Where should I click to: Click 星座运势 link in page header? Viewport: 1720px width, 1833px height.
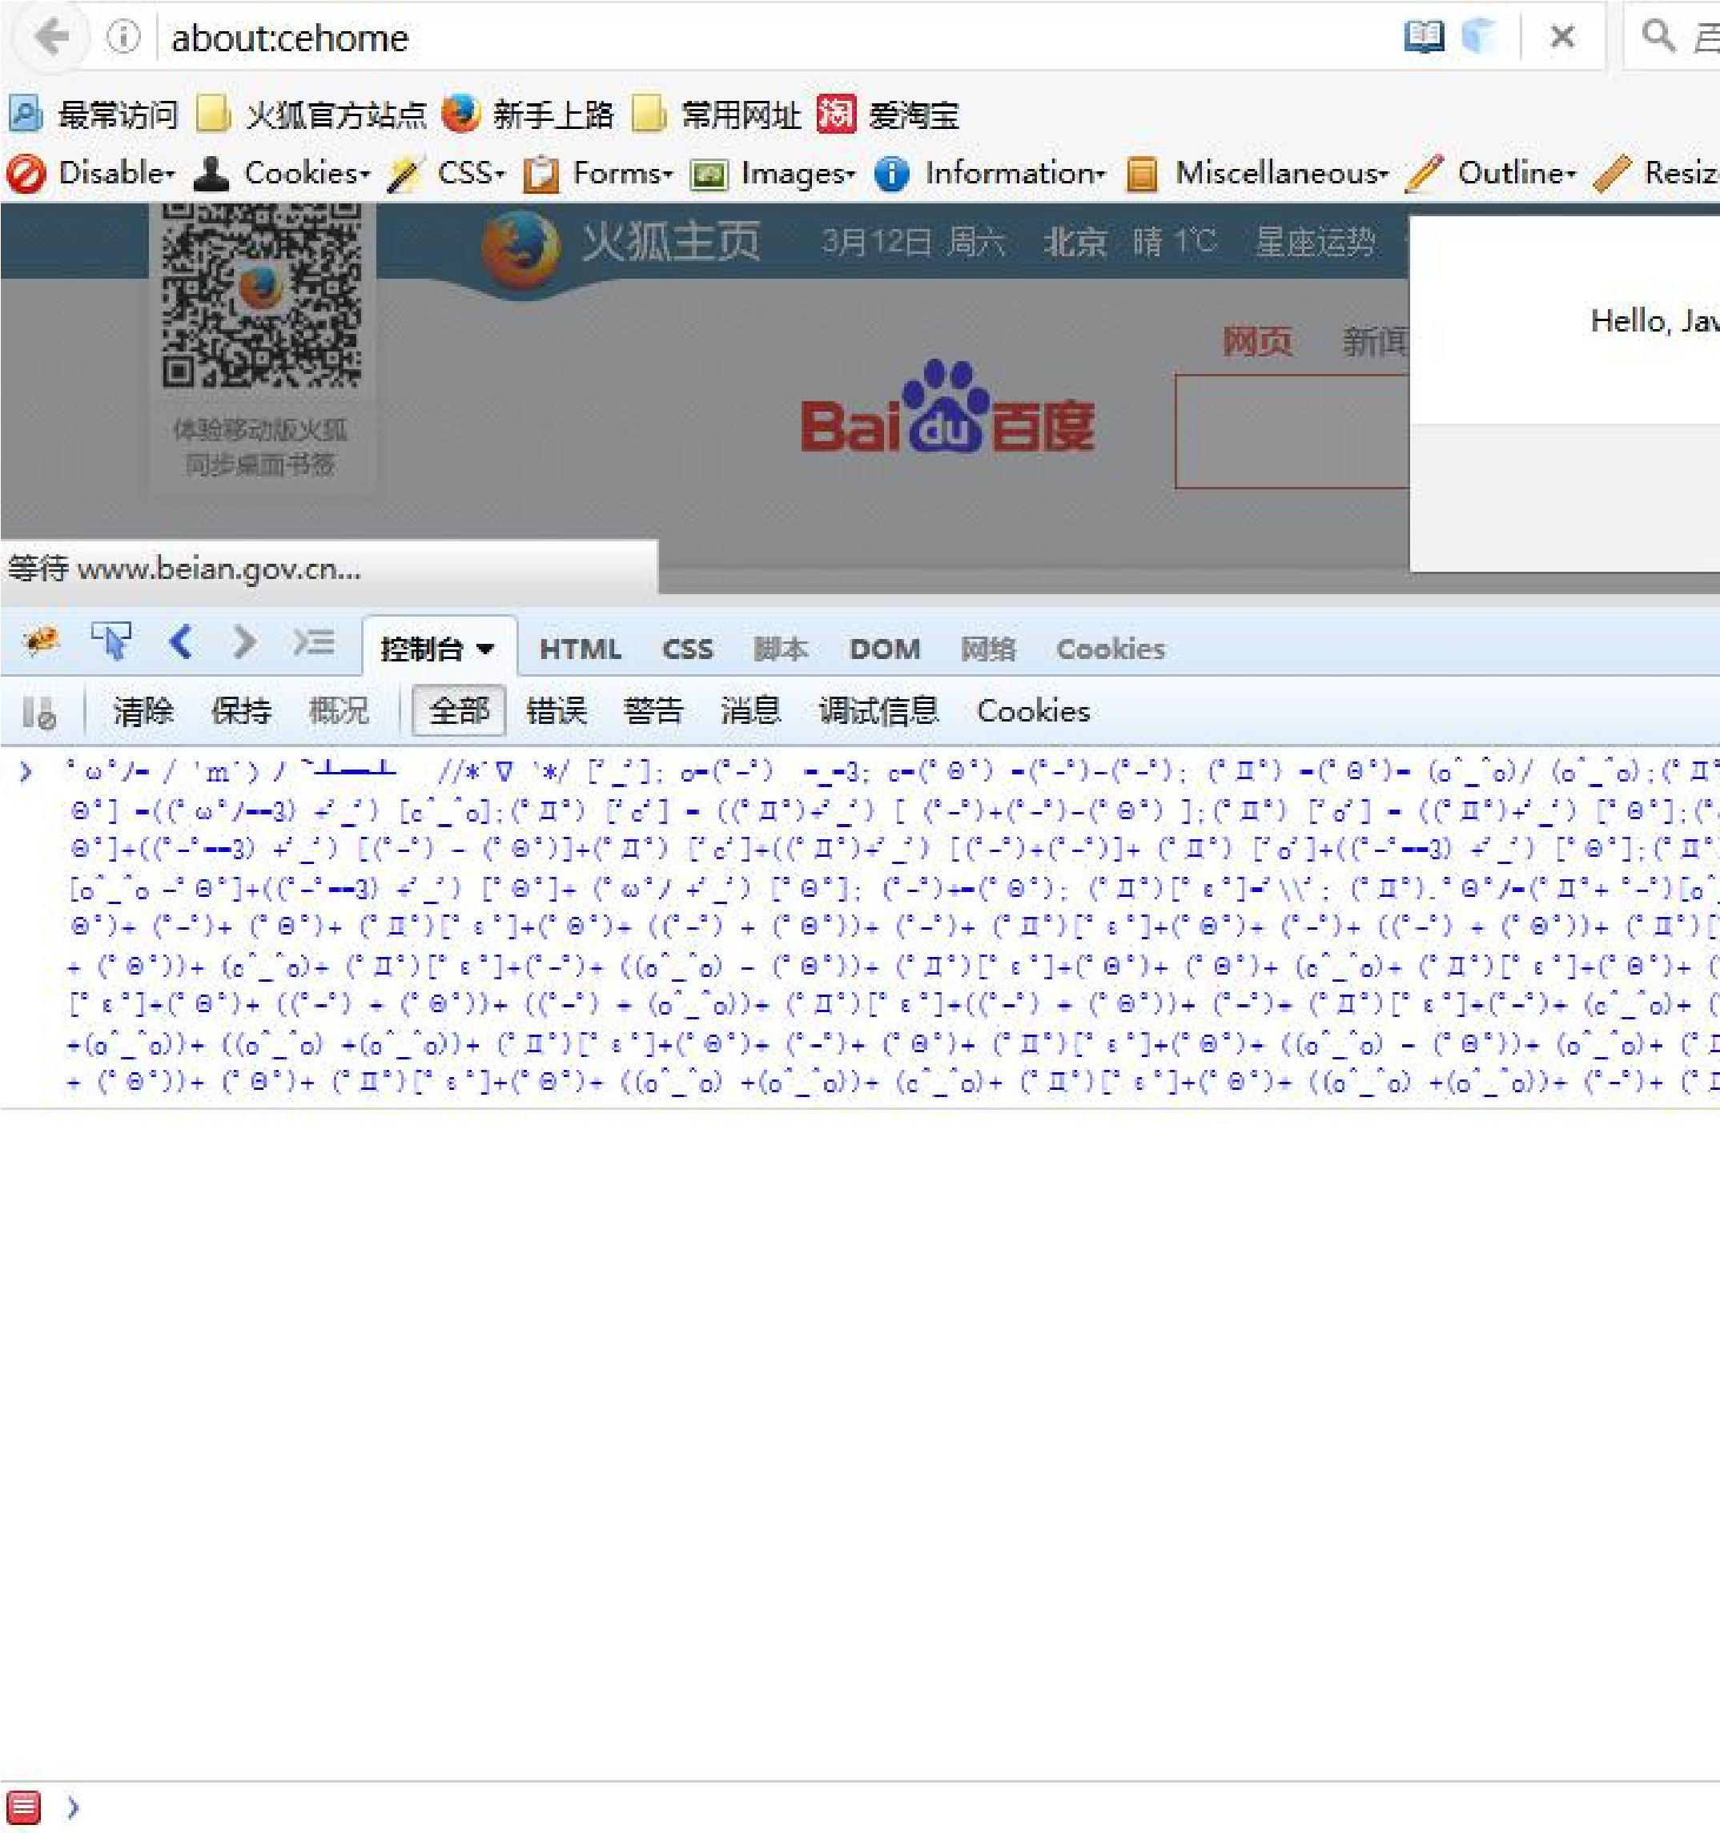point(1316,242)
